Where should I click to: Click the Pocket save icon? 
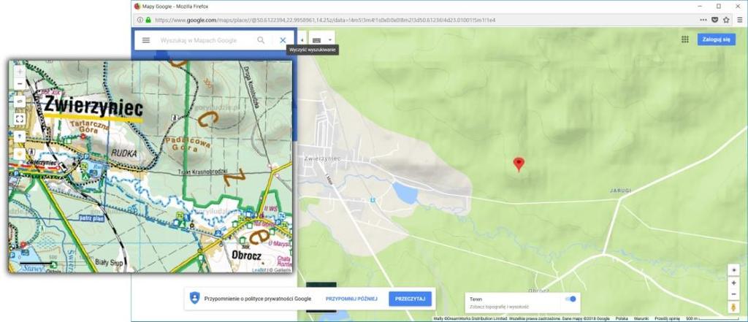point(714,20)
